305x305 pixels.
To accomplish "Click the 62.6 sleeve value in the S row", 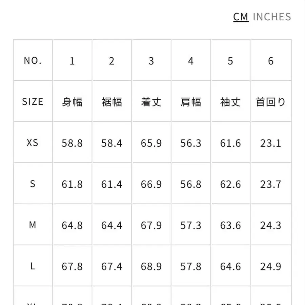I will click(x=230, y=184).
